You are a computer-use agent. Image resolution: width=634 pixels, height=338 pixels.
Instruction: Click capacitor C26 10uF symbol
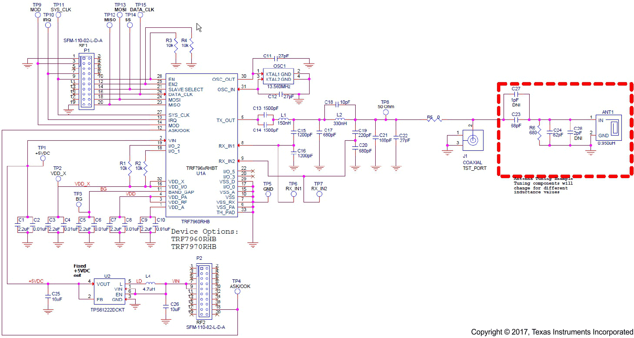coord(165,306)
